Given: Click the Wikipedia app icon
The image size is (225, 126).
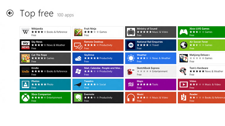Looking at the screenshot, I should [25, 32].
